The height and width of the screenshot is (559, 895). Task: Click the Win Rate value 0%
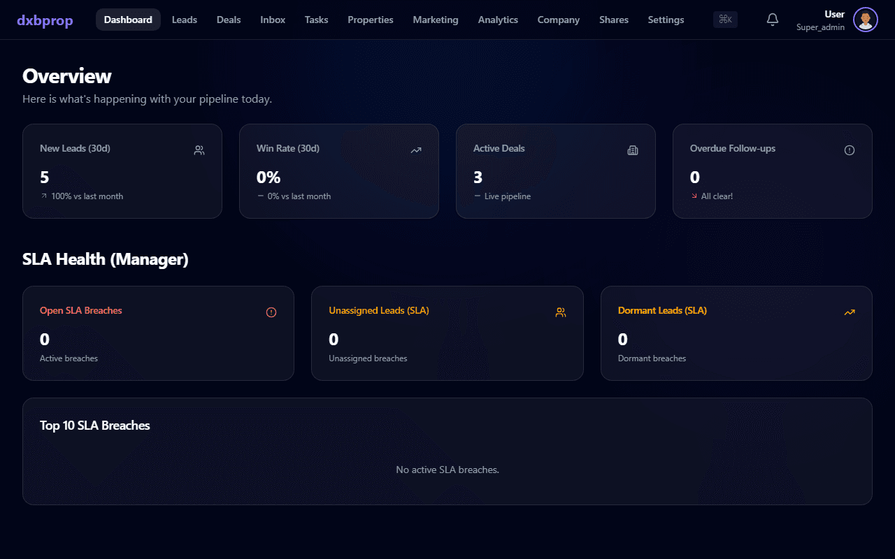[x=268, y=177]
